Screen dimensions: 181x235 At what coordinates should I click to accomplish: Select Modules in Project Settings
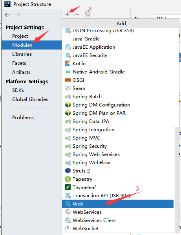coord(31,45)
